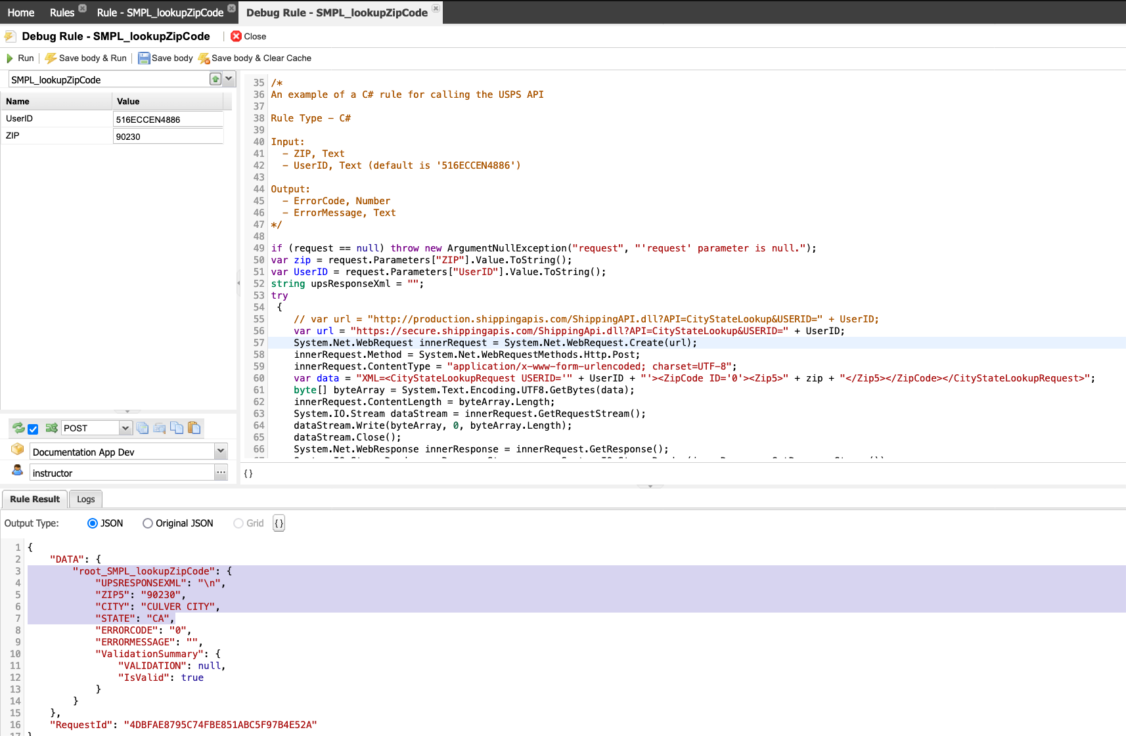
Task: Click the stacked windows icon next to POST
Action: (x=143, y=428)
